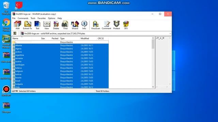Image resolution: width=218 pixels, height=122 pixels.
Task: Sort by CRC32 column header
Action: pos(103,38)
